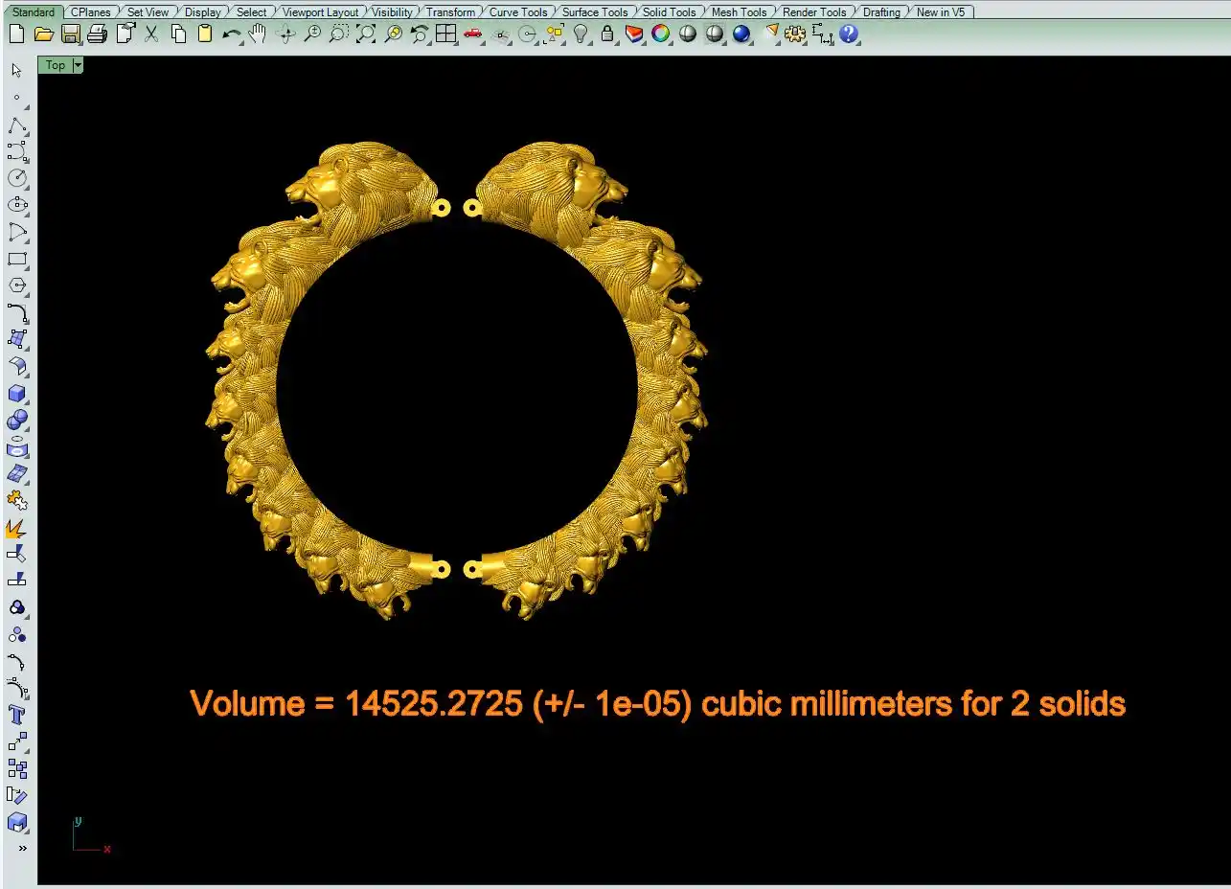The width and height of the screenshot is (1231, 889).
Task: Switch to the Mesh Tools tab
Action: pyautogui.click(x=739, y=12)
